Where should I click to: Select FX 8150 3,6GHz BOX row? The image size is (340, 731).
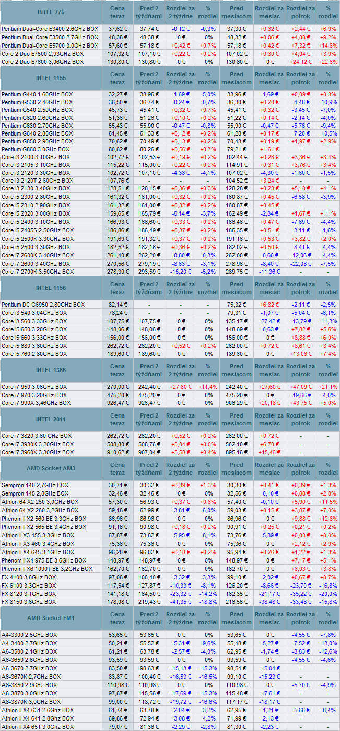[x=170, y=602]
